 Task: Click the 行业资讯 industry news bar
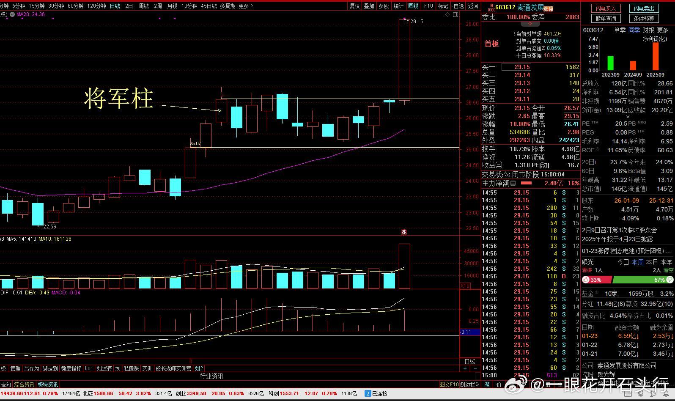click(x=211, y=376)
